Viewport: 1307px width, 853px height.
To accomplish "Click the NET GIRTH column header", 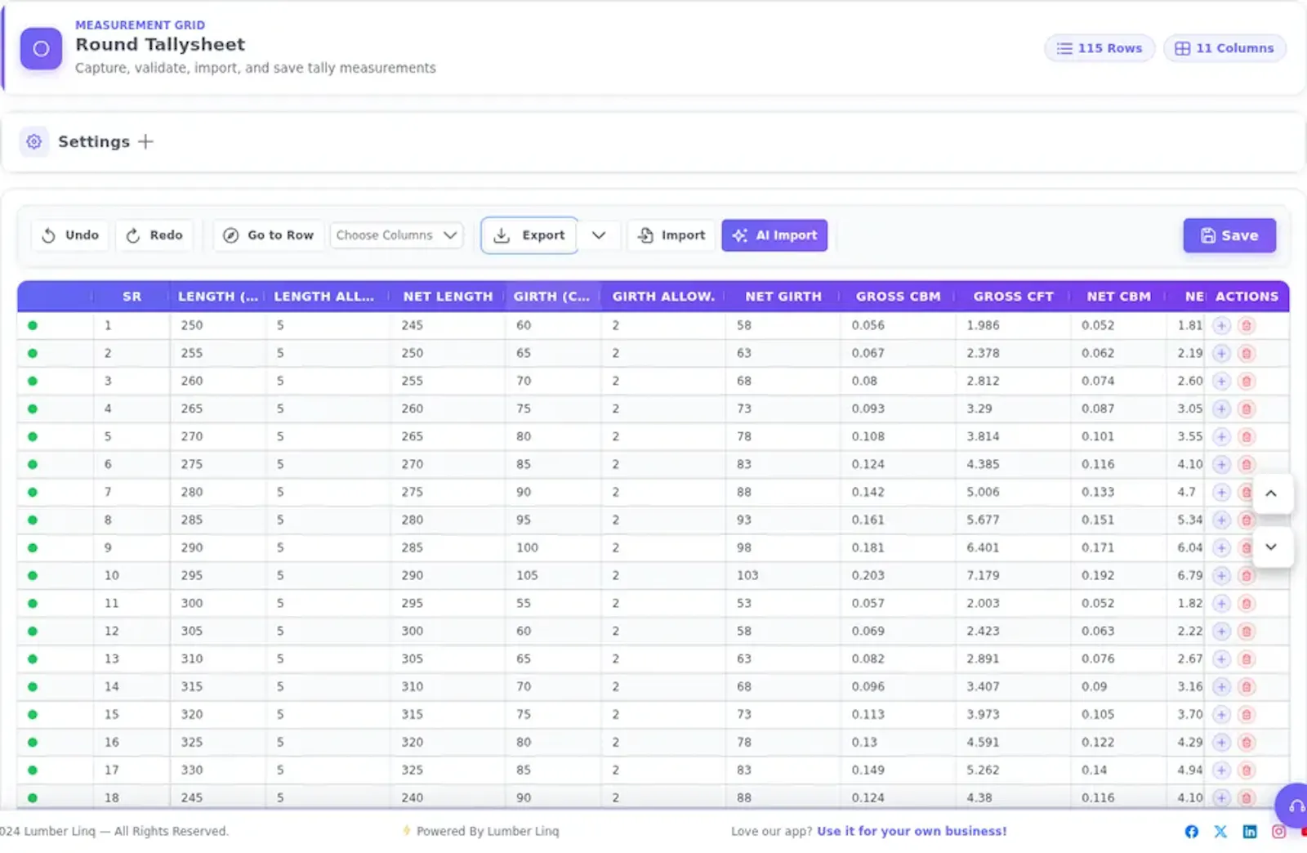I will coord(783,297).
